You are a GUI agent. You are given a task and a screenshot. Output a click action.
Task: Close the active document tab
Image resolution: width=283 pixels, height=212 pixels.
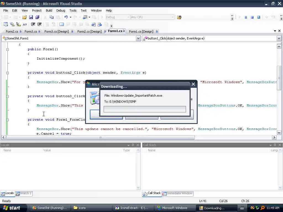pyautogui.click(x=279, y=31)
